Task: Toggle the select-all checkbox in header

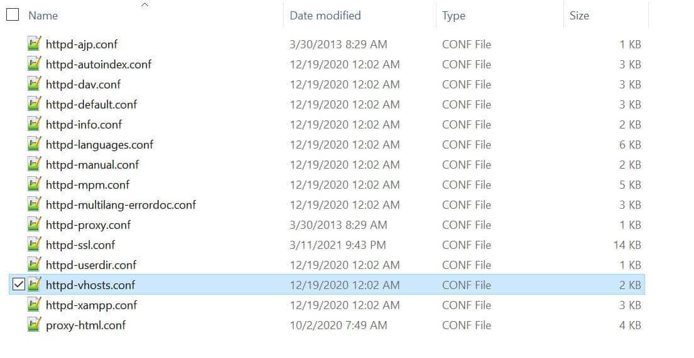Action: pos(13,14)
